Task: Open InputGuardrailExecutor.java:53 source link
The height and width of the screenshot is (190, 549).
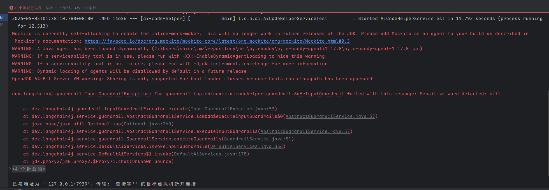Action: click(232, 109)
